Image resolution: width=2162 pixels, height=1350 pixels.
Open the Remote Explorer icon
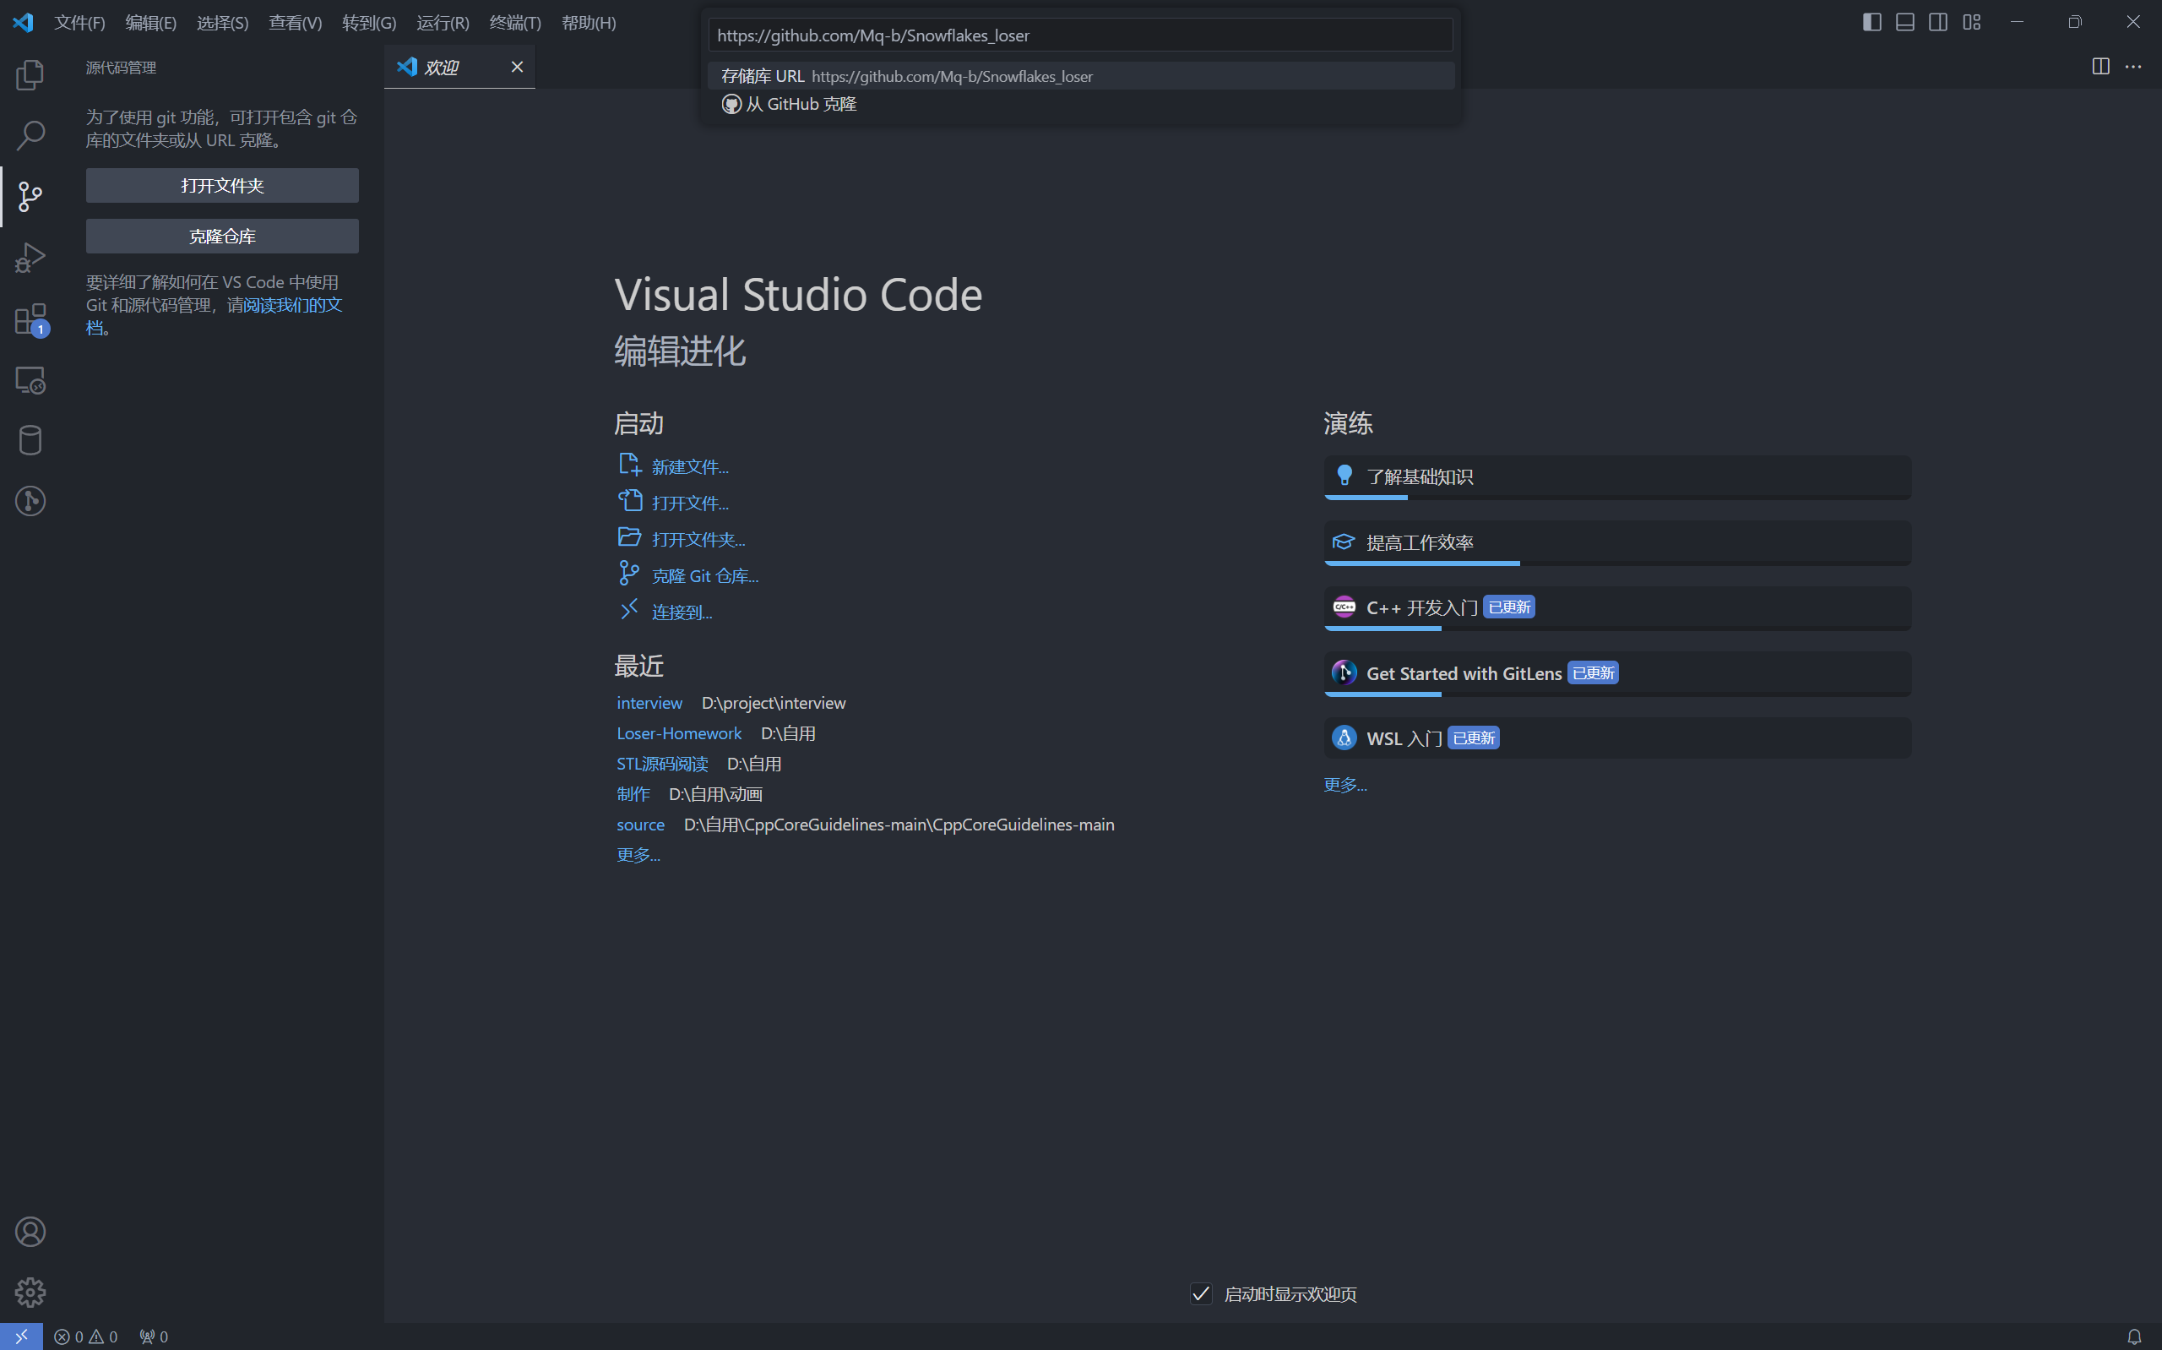[30, 379]
